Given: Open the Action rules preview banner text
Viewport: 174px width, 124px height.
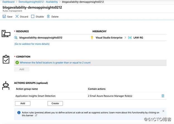Looking at the screenshot, I should (90, 114).
